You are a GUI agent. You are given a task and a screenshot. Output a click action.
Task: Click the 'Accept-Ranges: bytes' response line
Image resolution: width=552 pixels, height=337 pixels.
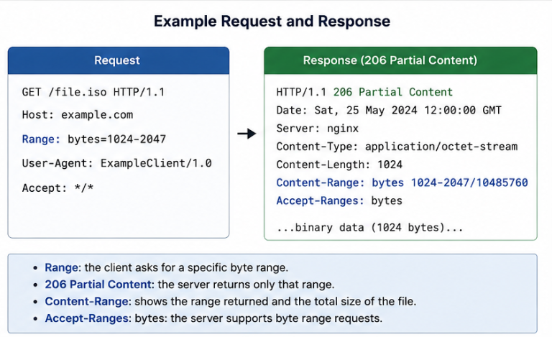[x=339, y=201]
